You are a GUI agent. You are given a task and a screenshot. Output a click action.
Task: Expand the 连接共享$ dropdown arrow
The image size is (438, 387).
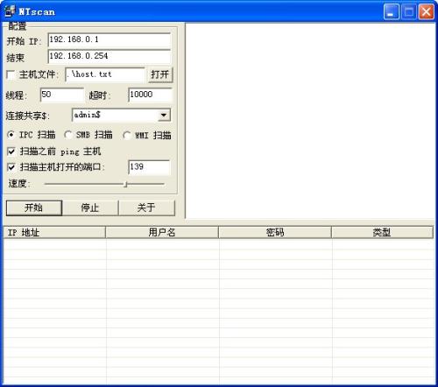[164, 116]
